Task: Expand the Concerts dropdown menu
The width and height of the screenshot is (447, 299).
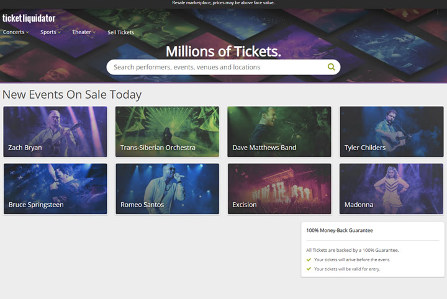Action: 16,32
